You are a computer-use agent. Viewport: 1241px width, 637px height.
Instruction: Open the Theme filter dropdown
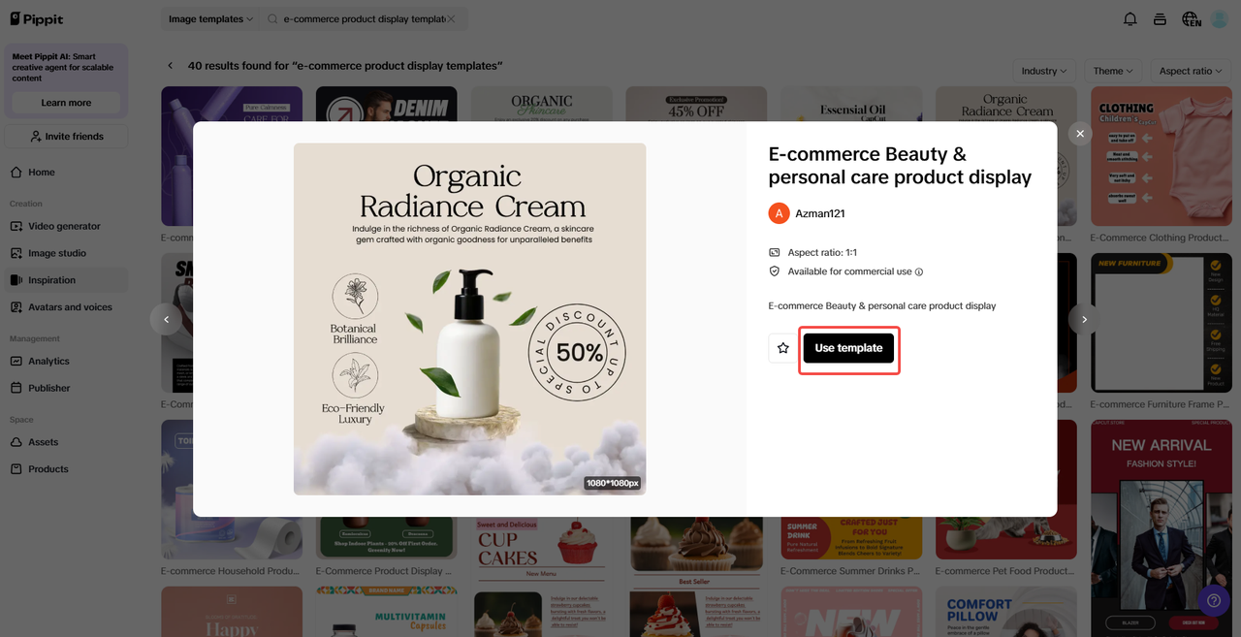click(1113, 71)
